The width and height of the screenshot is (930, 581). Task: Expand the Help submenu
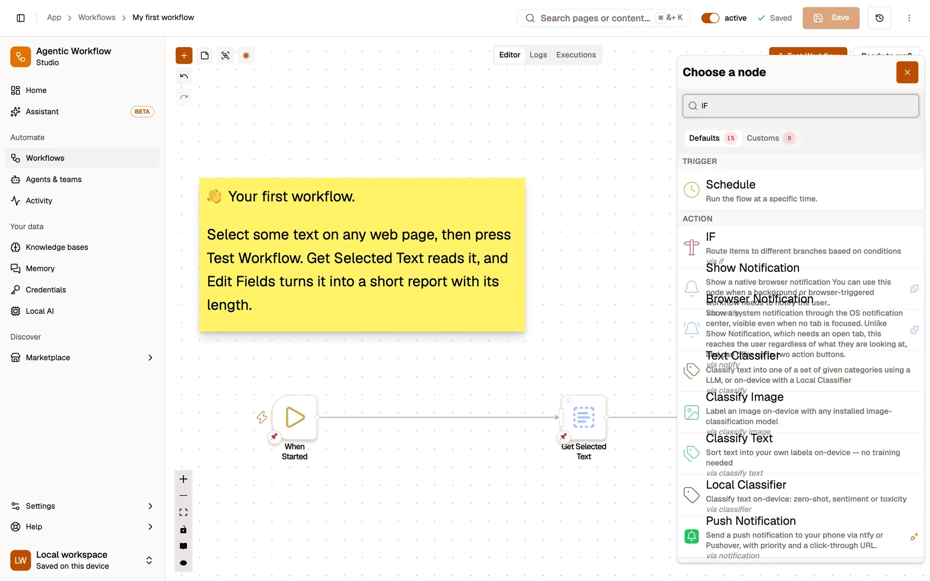pos(82,527)
